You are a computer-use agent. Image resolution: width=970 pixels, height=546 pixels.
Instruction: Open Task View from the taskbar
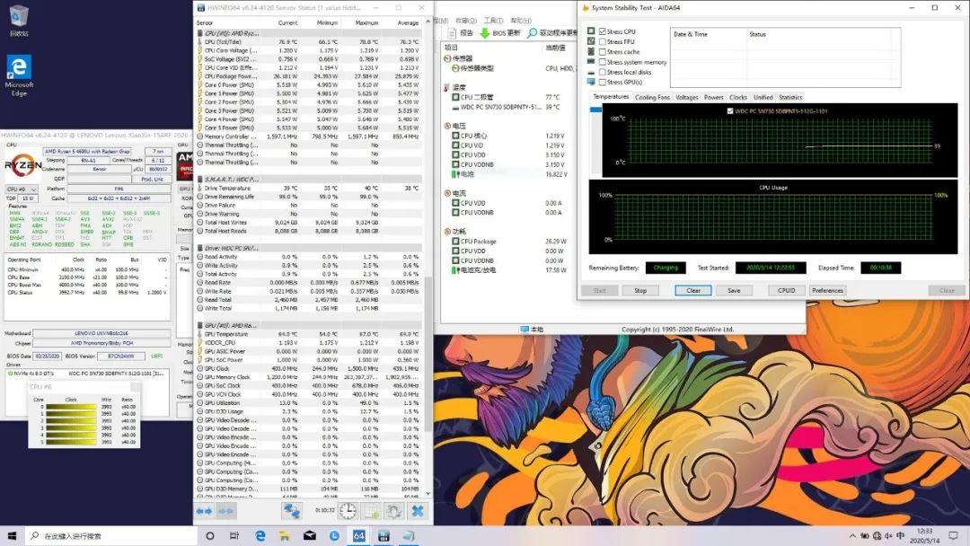click(234, 535)
